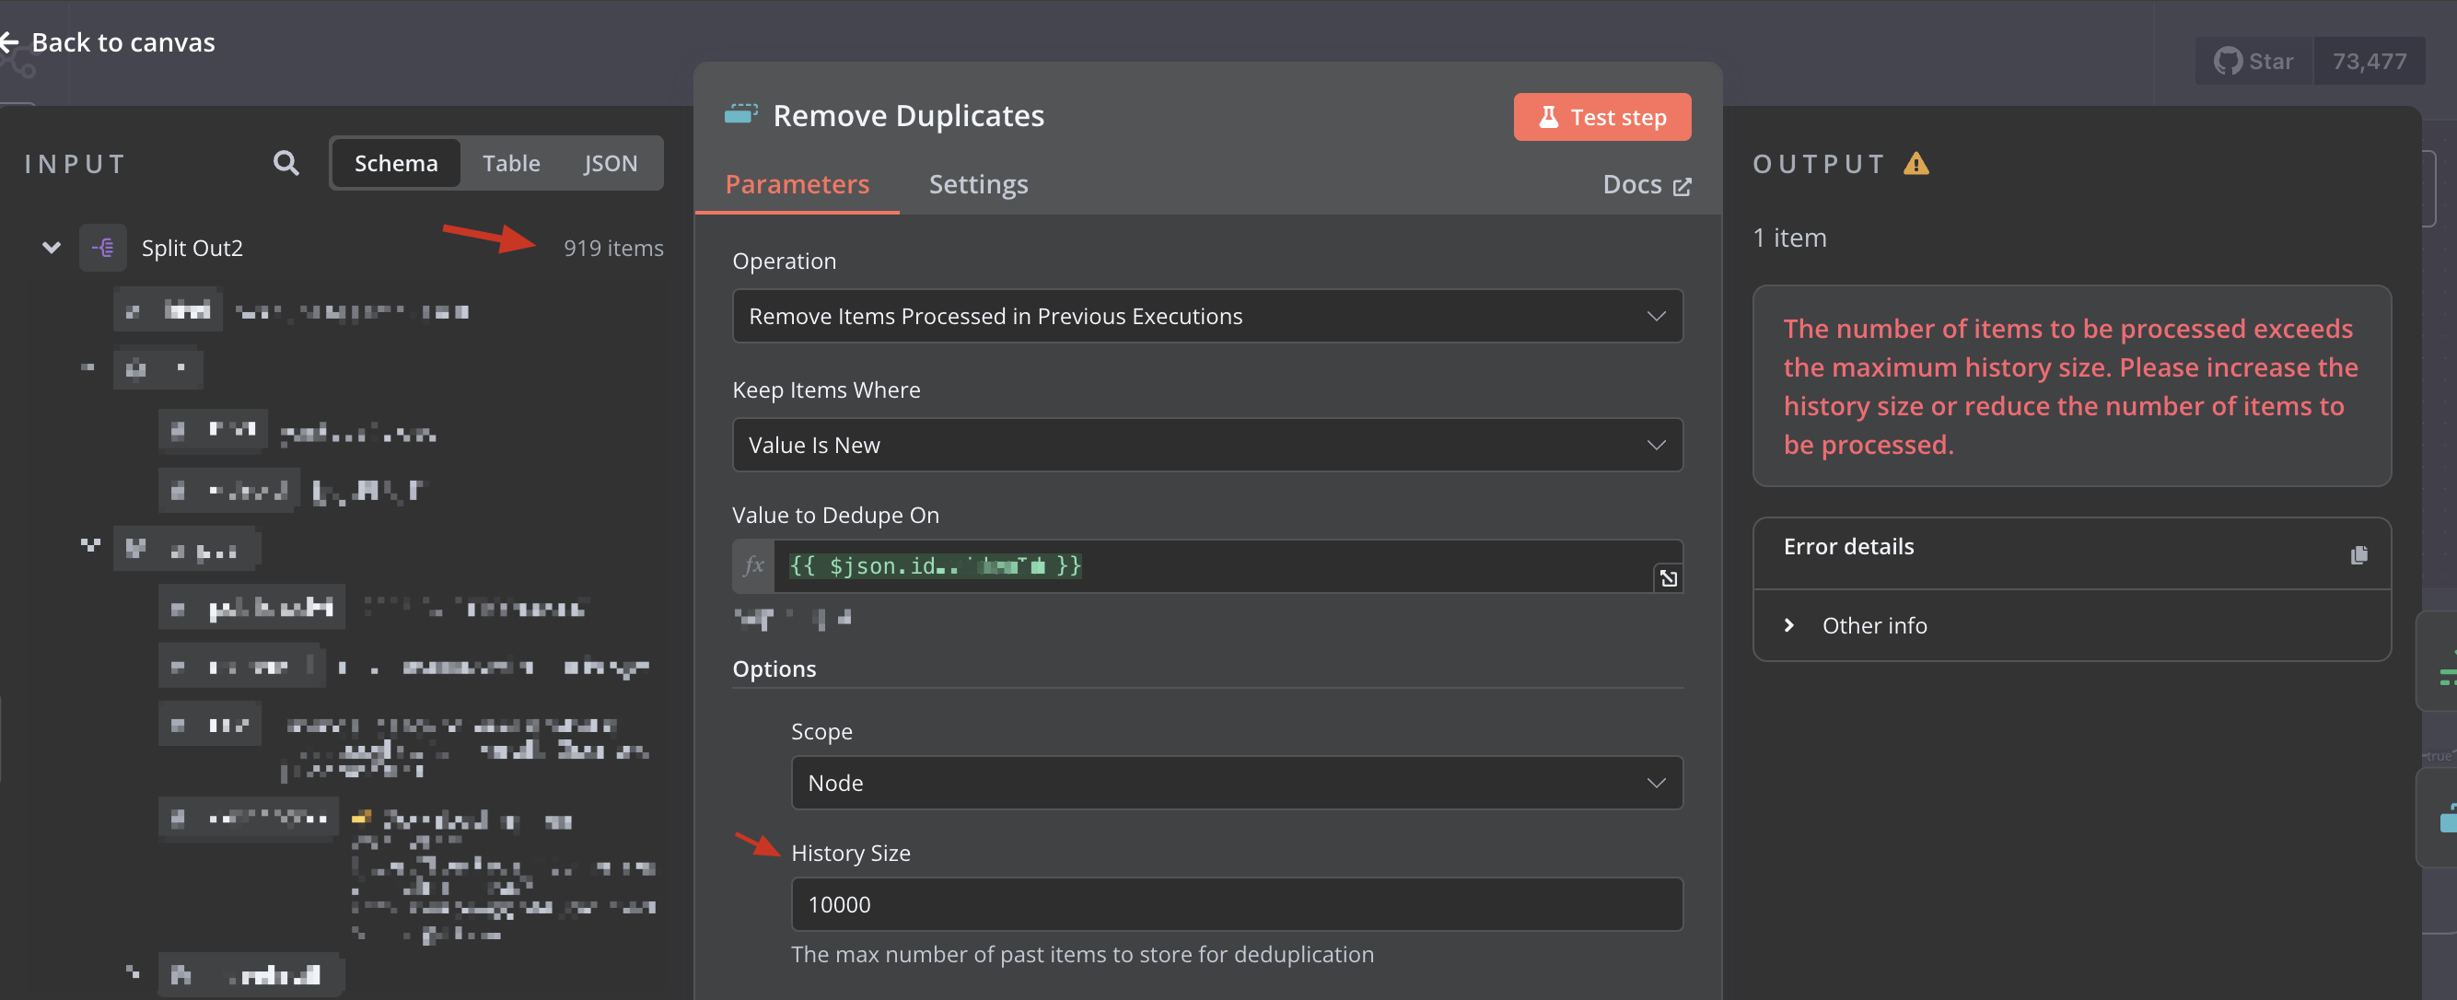Copy error details with clipboard icon
Screen dimensions: 2457x1000
2358,555
